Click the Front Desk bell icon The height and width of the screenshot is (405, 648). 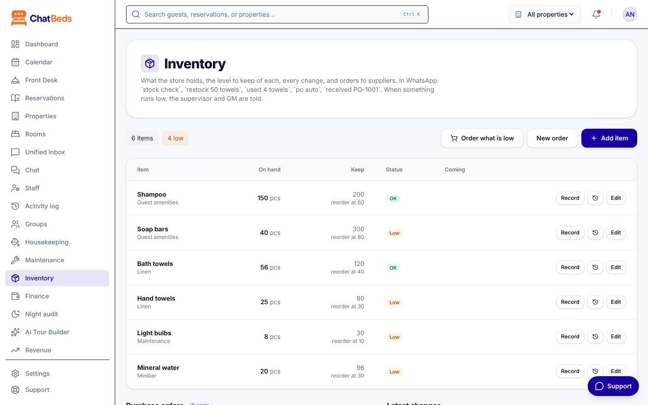tap(15, 80)
